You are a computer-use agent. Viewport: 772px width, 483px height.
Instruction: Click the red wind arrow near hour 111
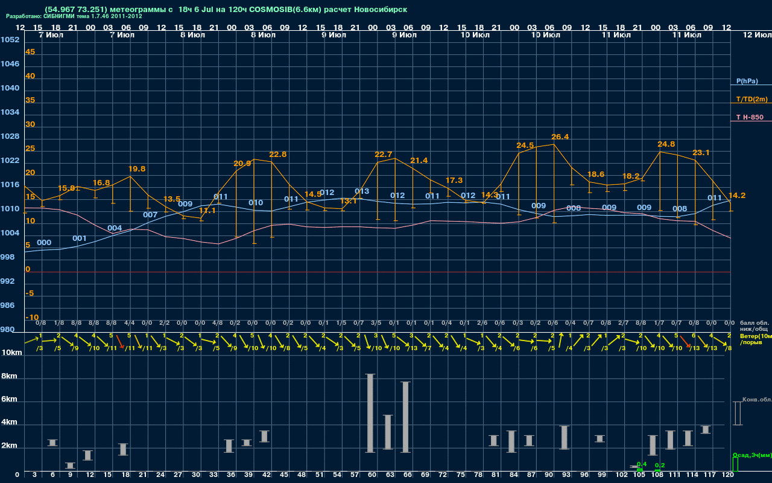click(x=685, y=342)
